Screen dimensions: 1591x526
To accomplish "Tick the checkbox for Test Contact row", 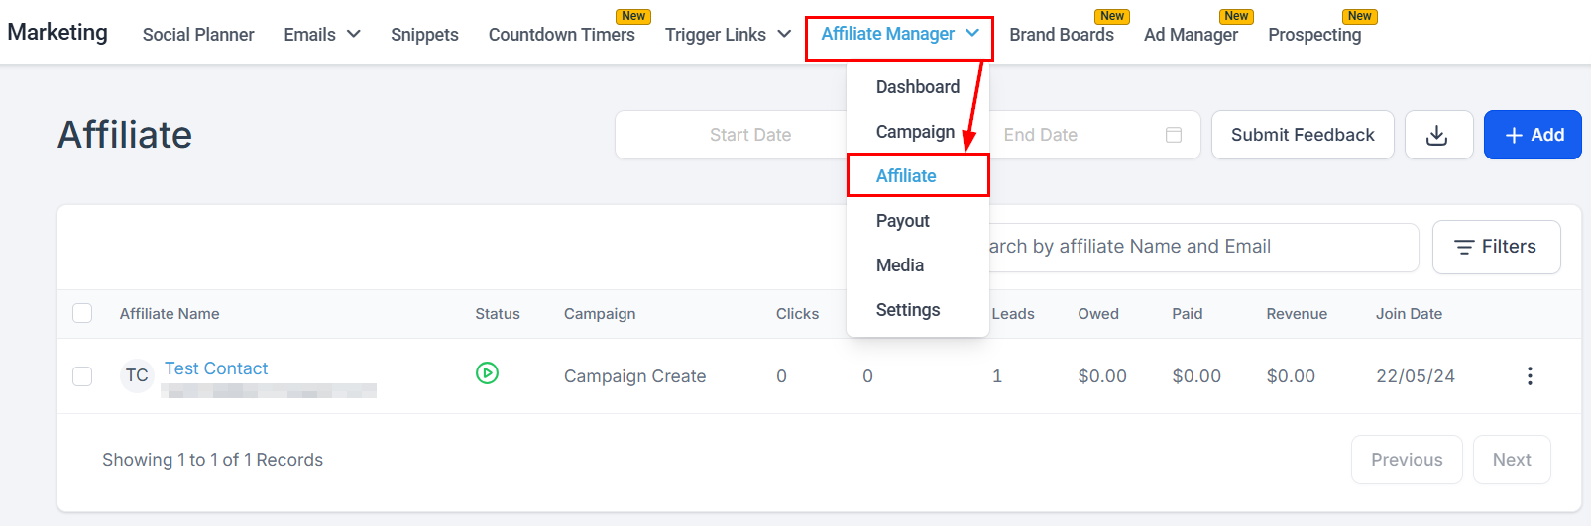I will click(x=82, y=376).
